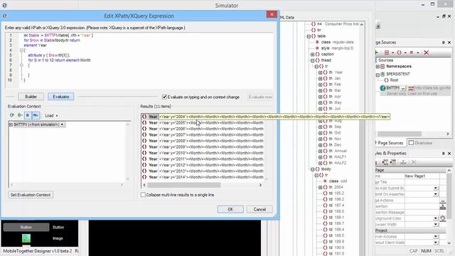Image resolution: width=455 pixels, height=256 pixels.
Task: Toggle Evaluate on typing and on context change
Action: tap(164, 97)
